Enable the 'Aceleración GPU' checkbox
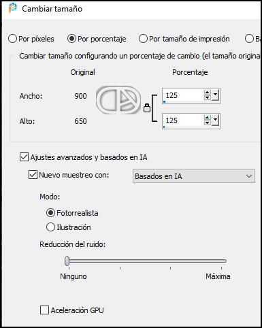 [x=44, y=310]
